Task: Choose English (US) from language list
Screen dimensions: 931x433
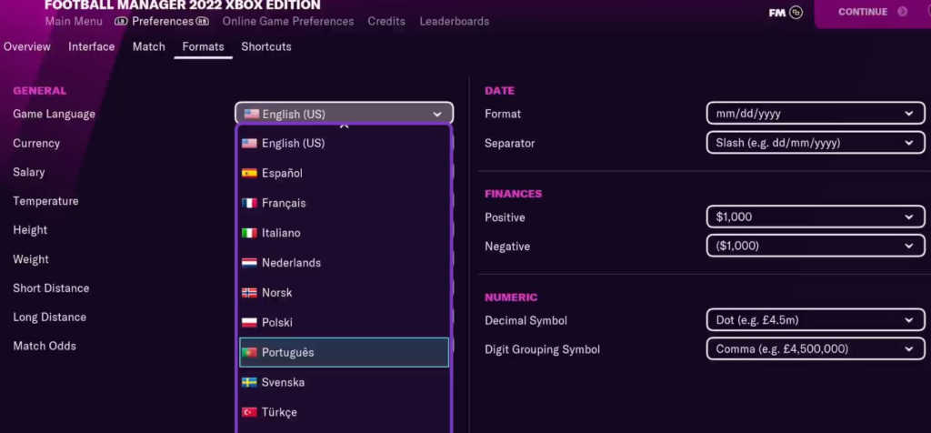Action: pyautogui.click(x=344, y=143)
